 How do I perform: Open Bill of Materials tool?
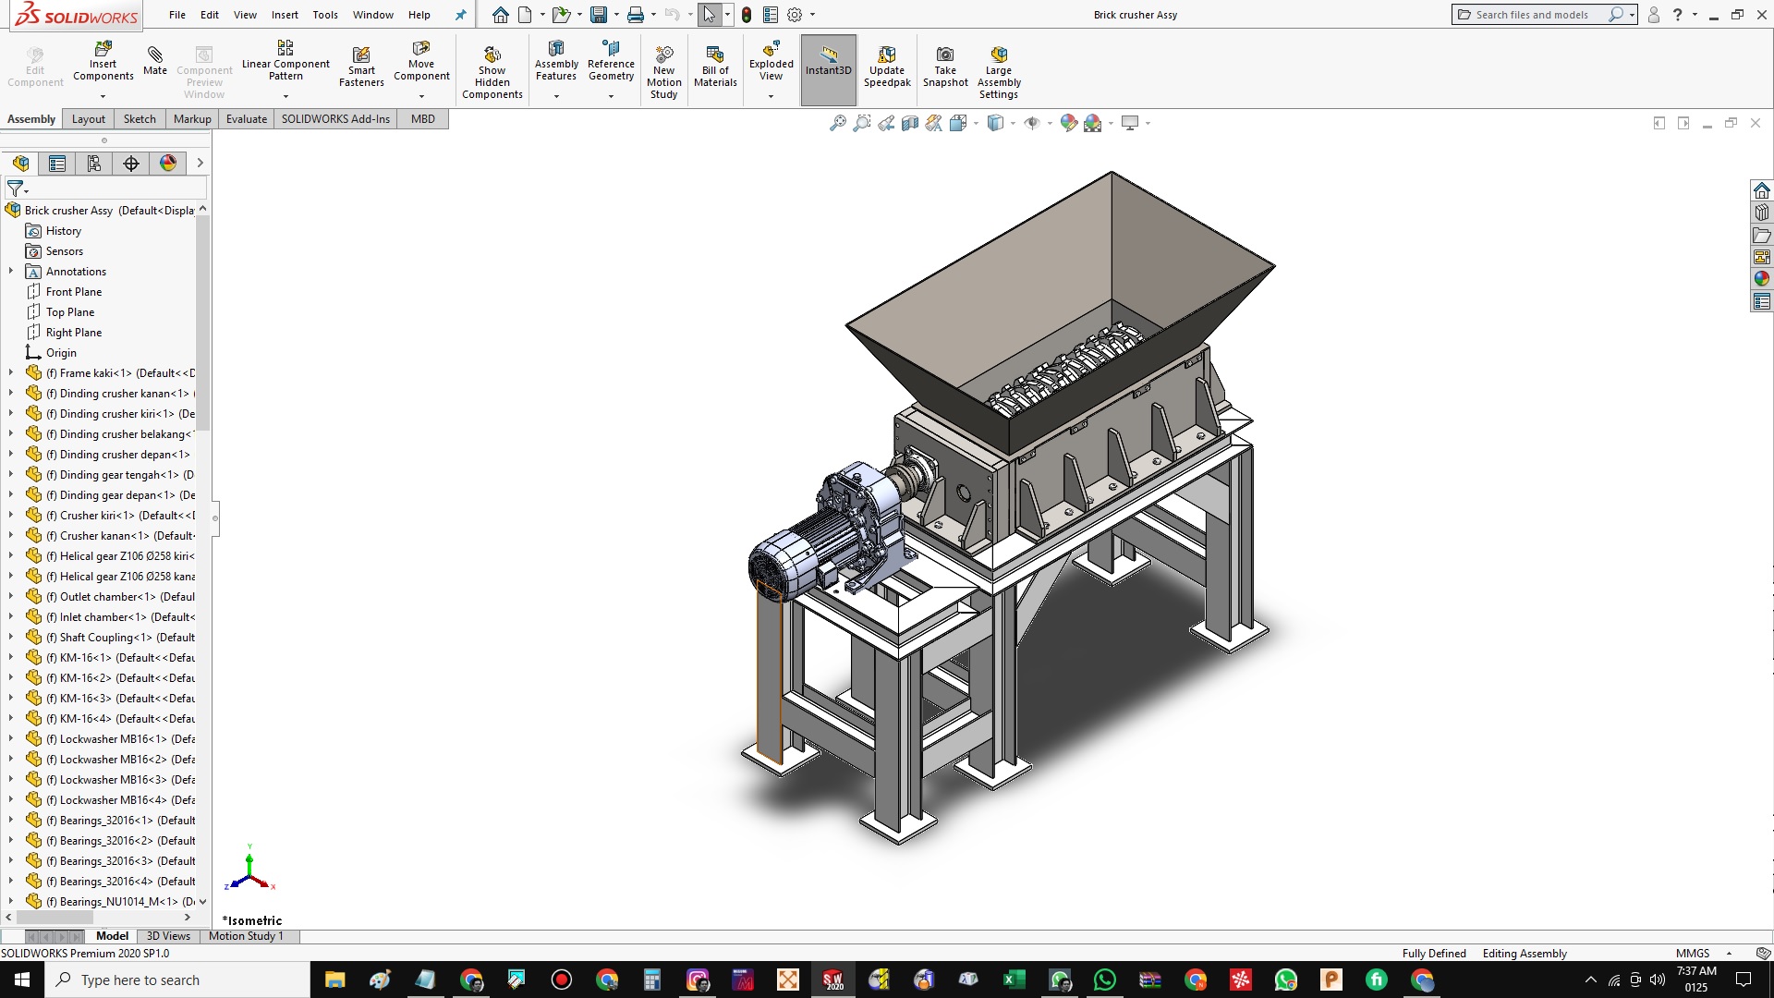coord(715,55)
